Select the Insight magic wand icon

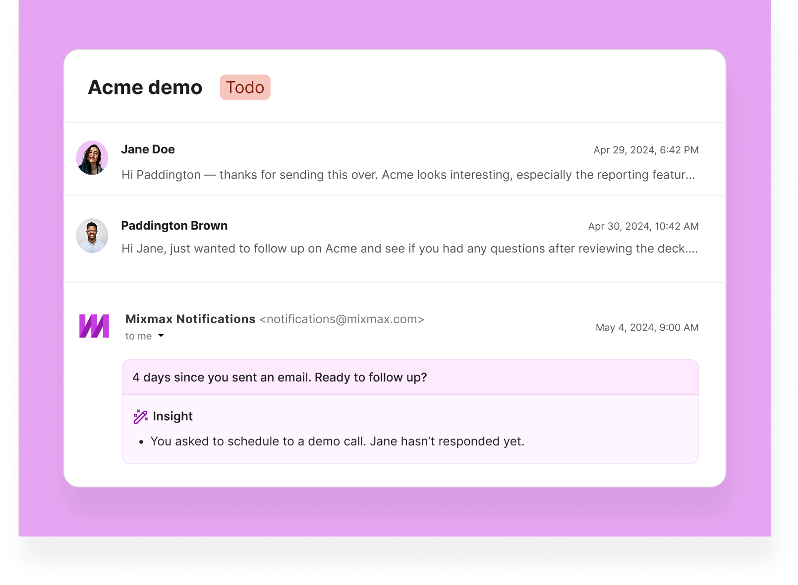pos(140,416)
